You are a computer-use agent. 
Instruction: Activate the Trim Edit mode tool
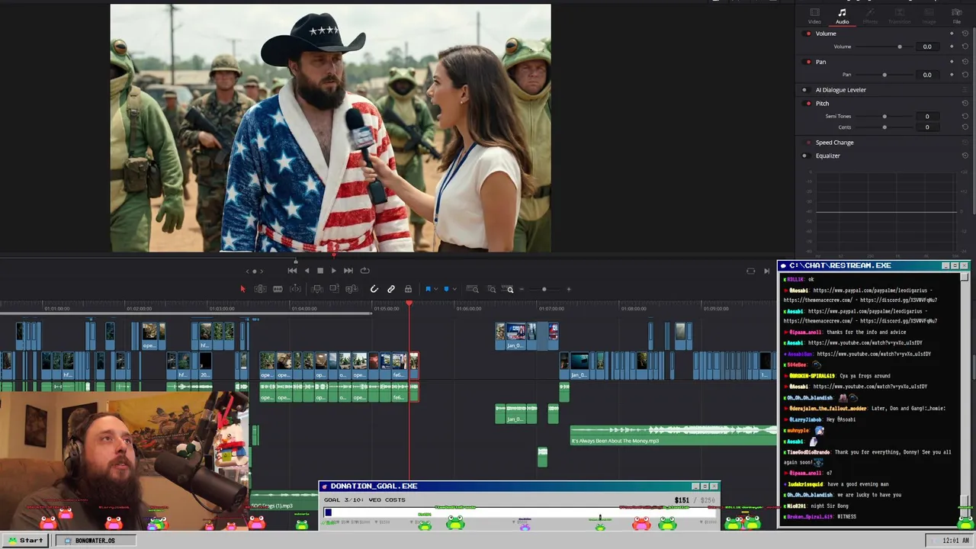pos(260,289)
